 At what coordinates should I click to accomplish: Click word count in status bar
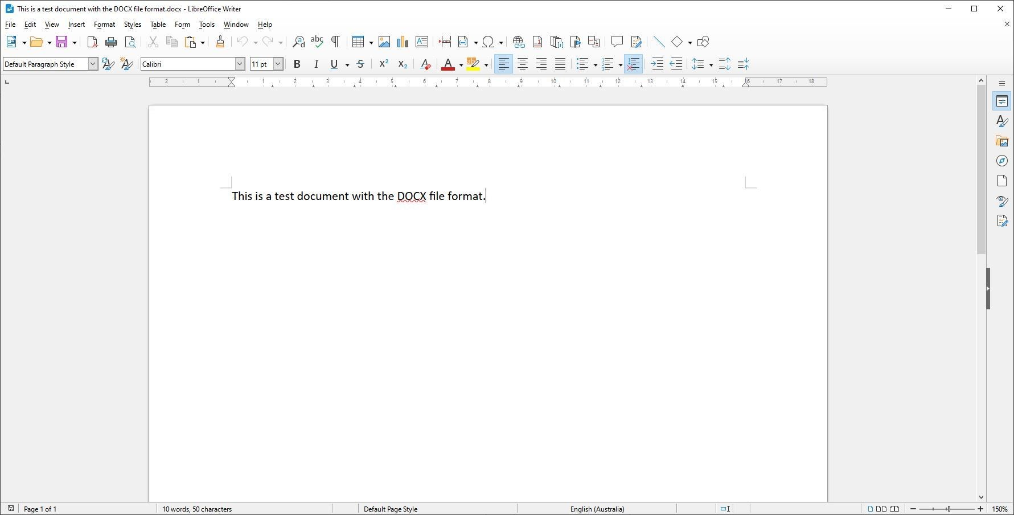(197, 509)
